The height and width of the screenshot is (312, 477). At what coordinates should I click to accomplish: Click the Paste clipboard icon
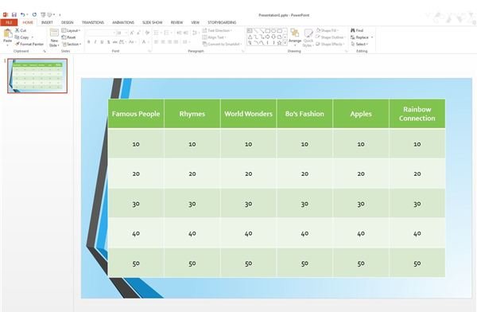(8, 33)
